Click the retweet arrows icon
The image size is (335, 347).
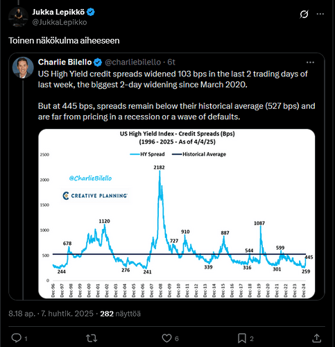[x=92, y=339]
